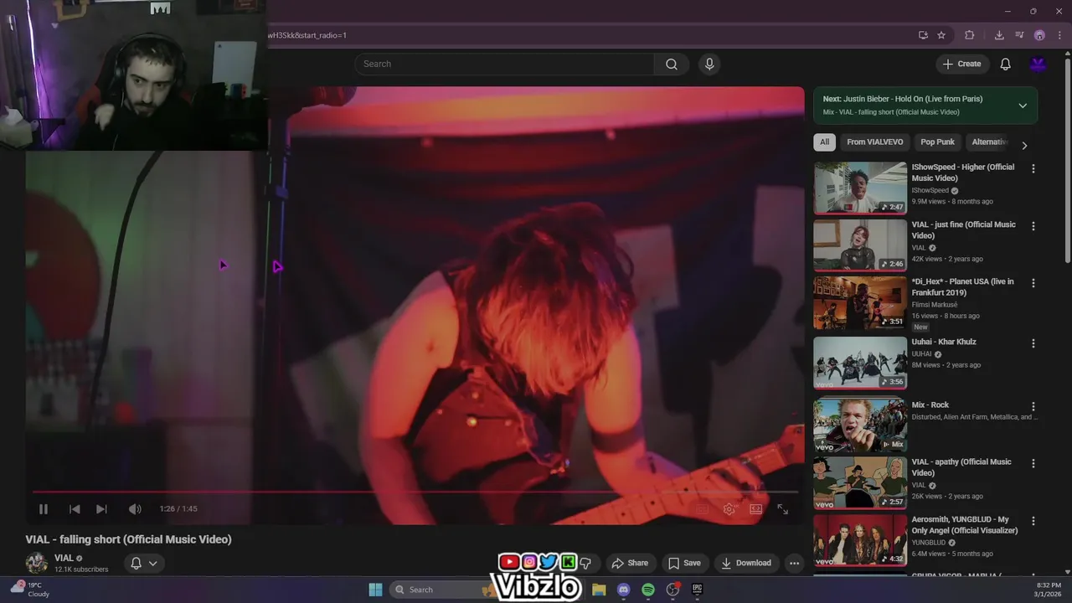This screenshot has width=1072, height=603.
Task: Open YouTube notifications bell
Action: pyautogui.click(x=1006, y=64)
